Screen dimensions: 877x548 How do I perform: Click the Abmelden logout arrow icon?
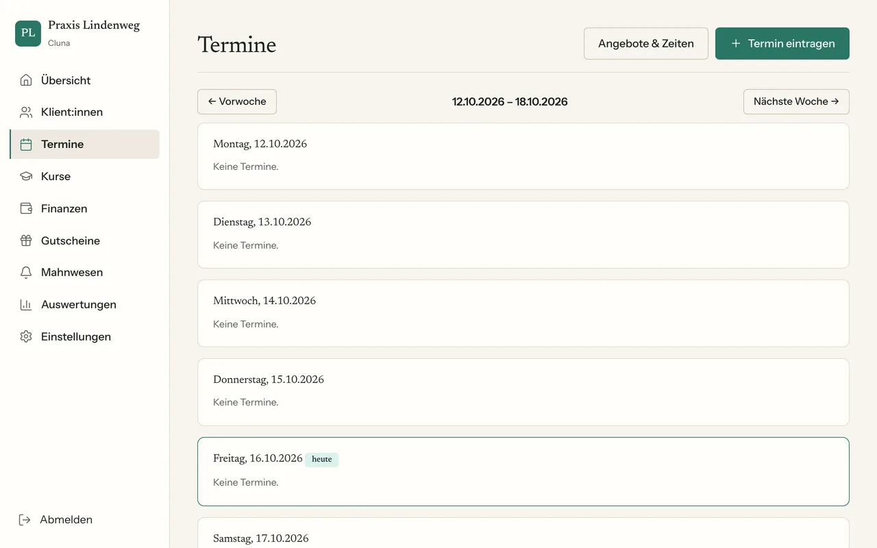[x=25, y=520]
